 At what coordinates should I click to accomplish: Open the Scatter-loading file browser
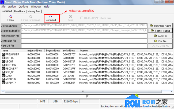click(x=160, y=31)
